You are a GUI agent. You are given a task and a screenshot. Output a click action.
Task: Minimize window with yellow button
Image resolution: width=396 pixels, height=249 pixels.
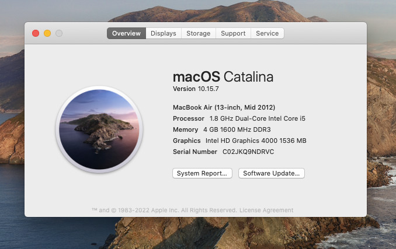pyautogui.click(x=47, y=33)
